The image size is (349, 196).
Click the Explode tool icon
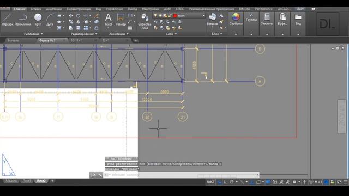tap(96, 22)
